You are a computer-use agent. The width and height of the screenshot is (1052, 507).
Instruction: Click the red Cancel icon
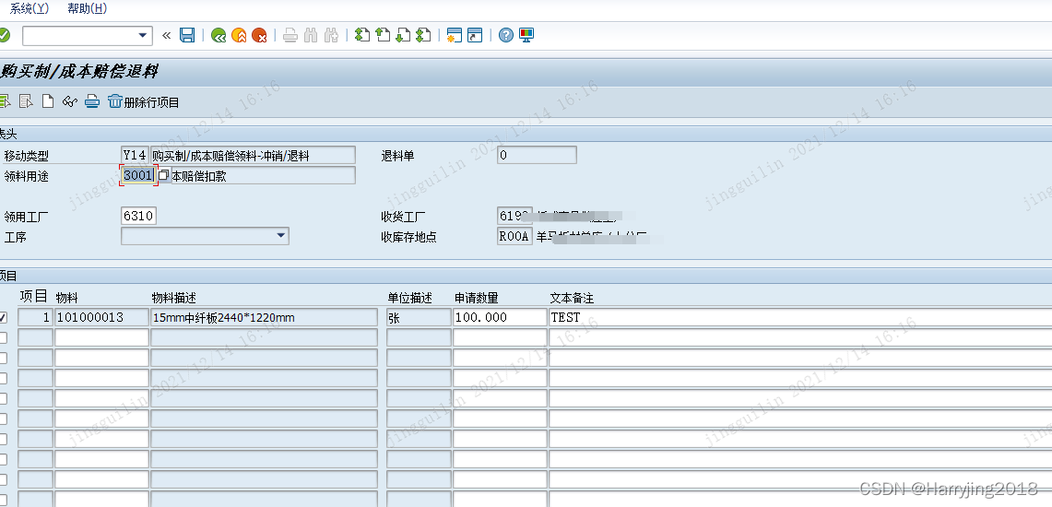tap(260, 36)
